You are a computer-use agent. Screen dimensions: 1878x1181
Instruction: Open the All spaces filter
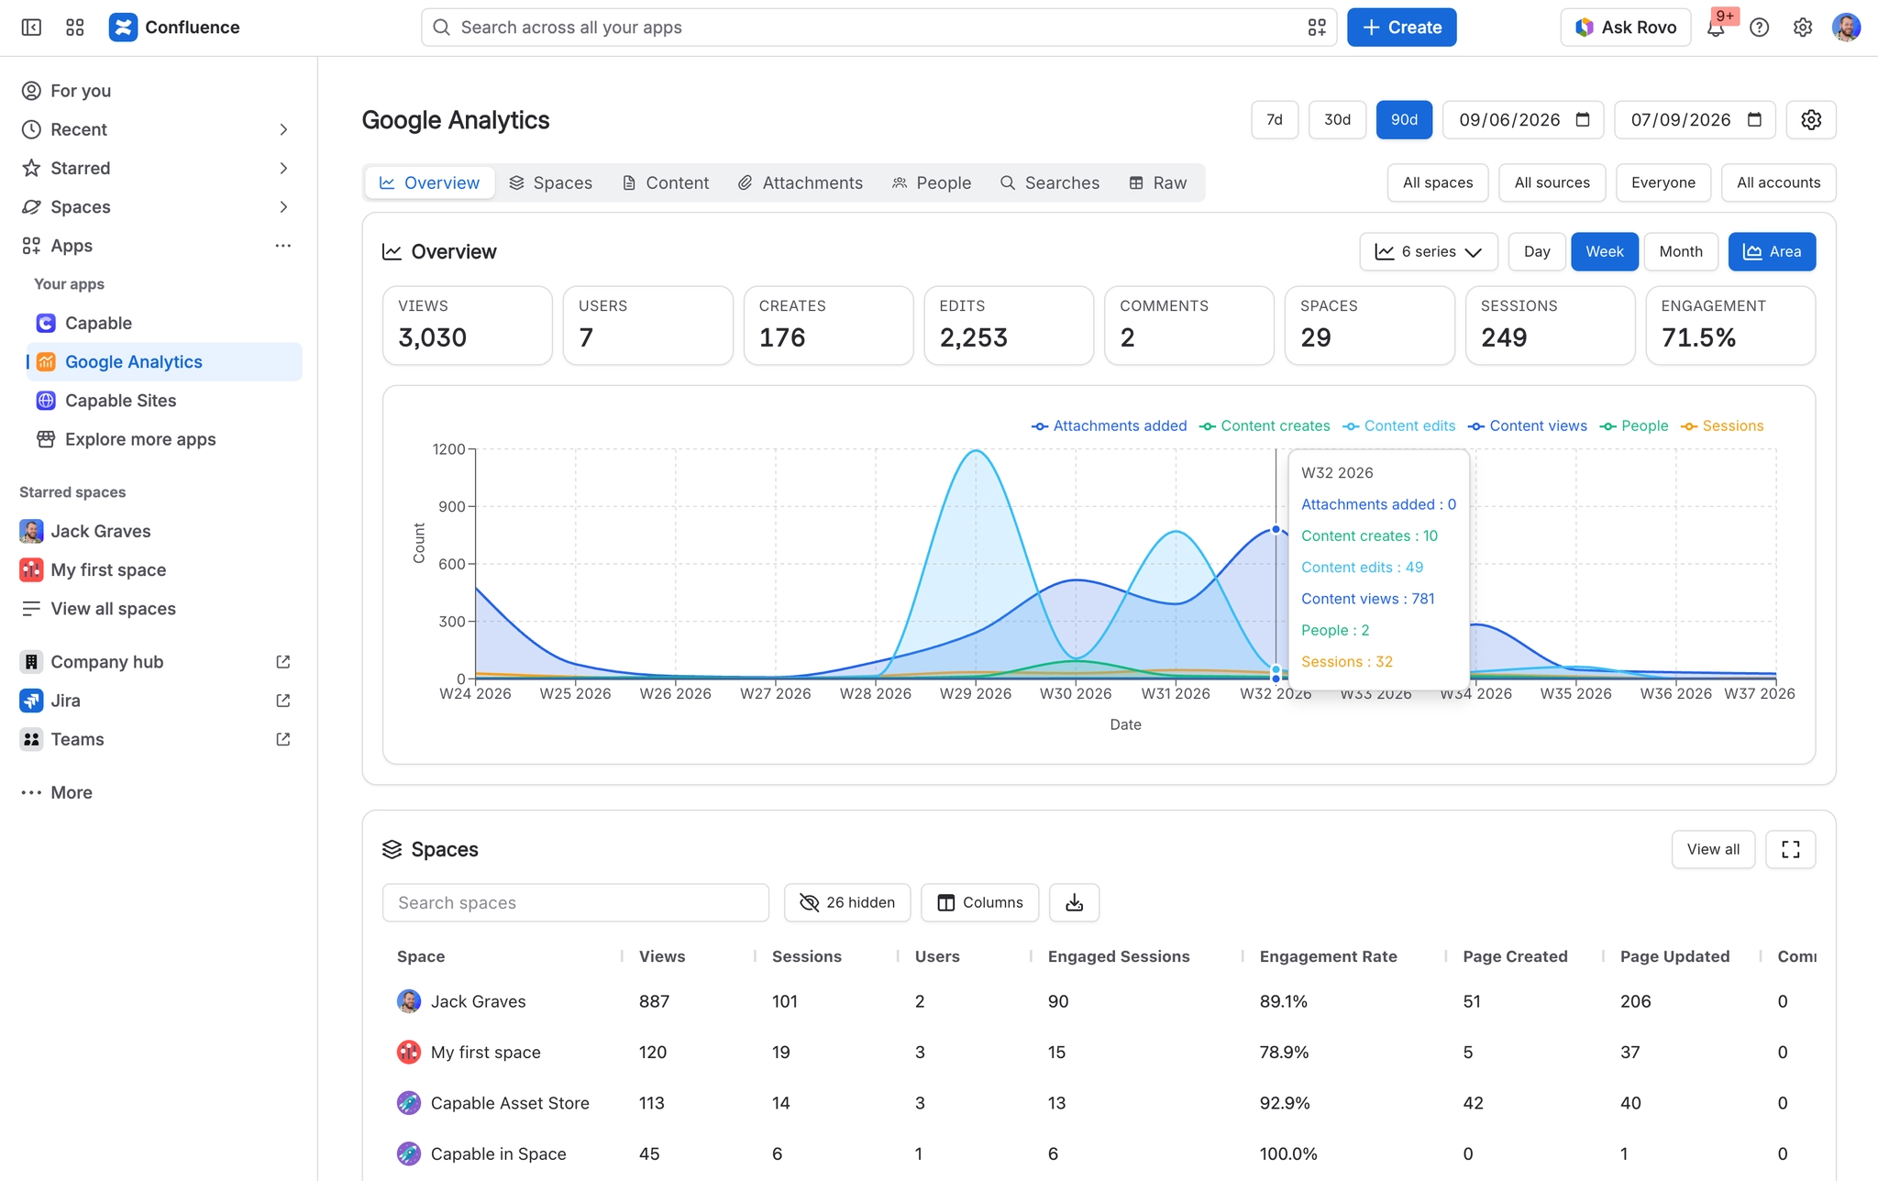pos(1438,182)
